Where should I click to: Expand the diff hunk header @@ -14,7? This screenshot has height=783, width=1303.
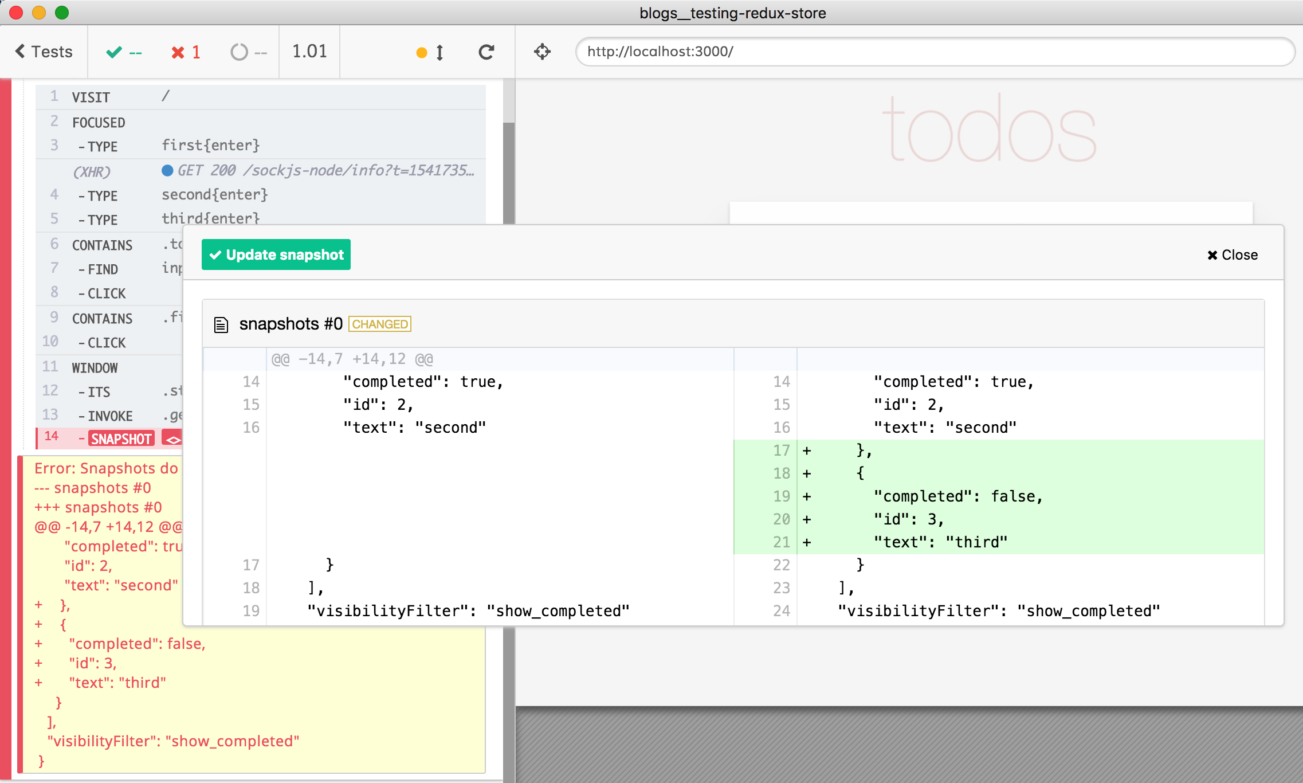(x=352, y=359)
